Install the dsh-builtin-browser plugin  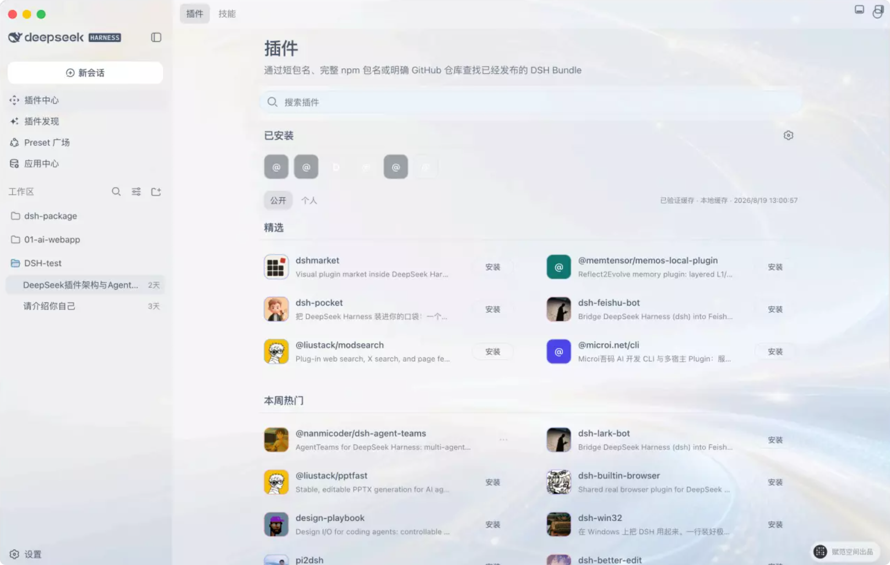[775, 482]
